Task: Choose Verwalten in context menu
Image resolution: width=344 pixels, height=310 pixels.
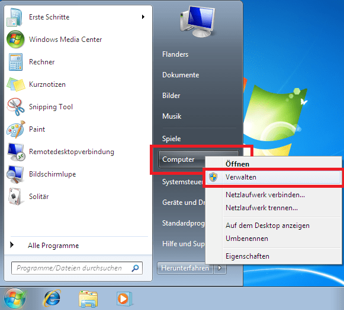Action: (274, 177)
